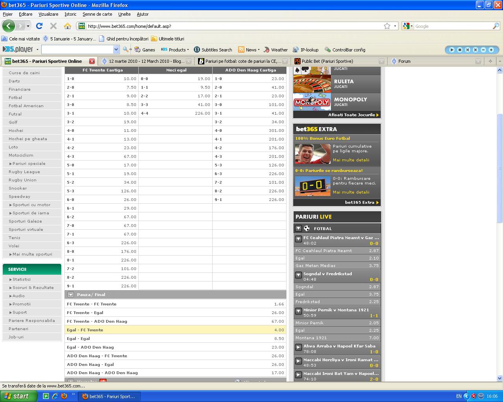Switch to the Public Bet tab

[x=338, y=61]
